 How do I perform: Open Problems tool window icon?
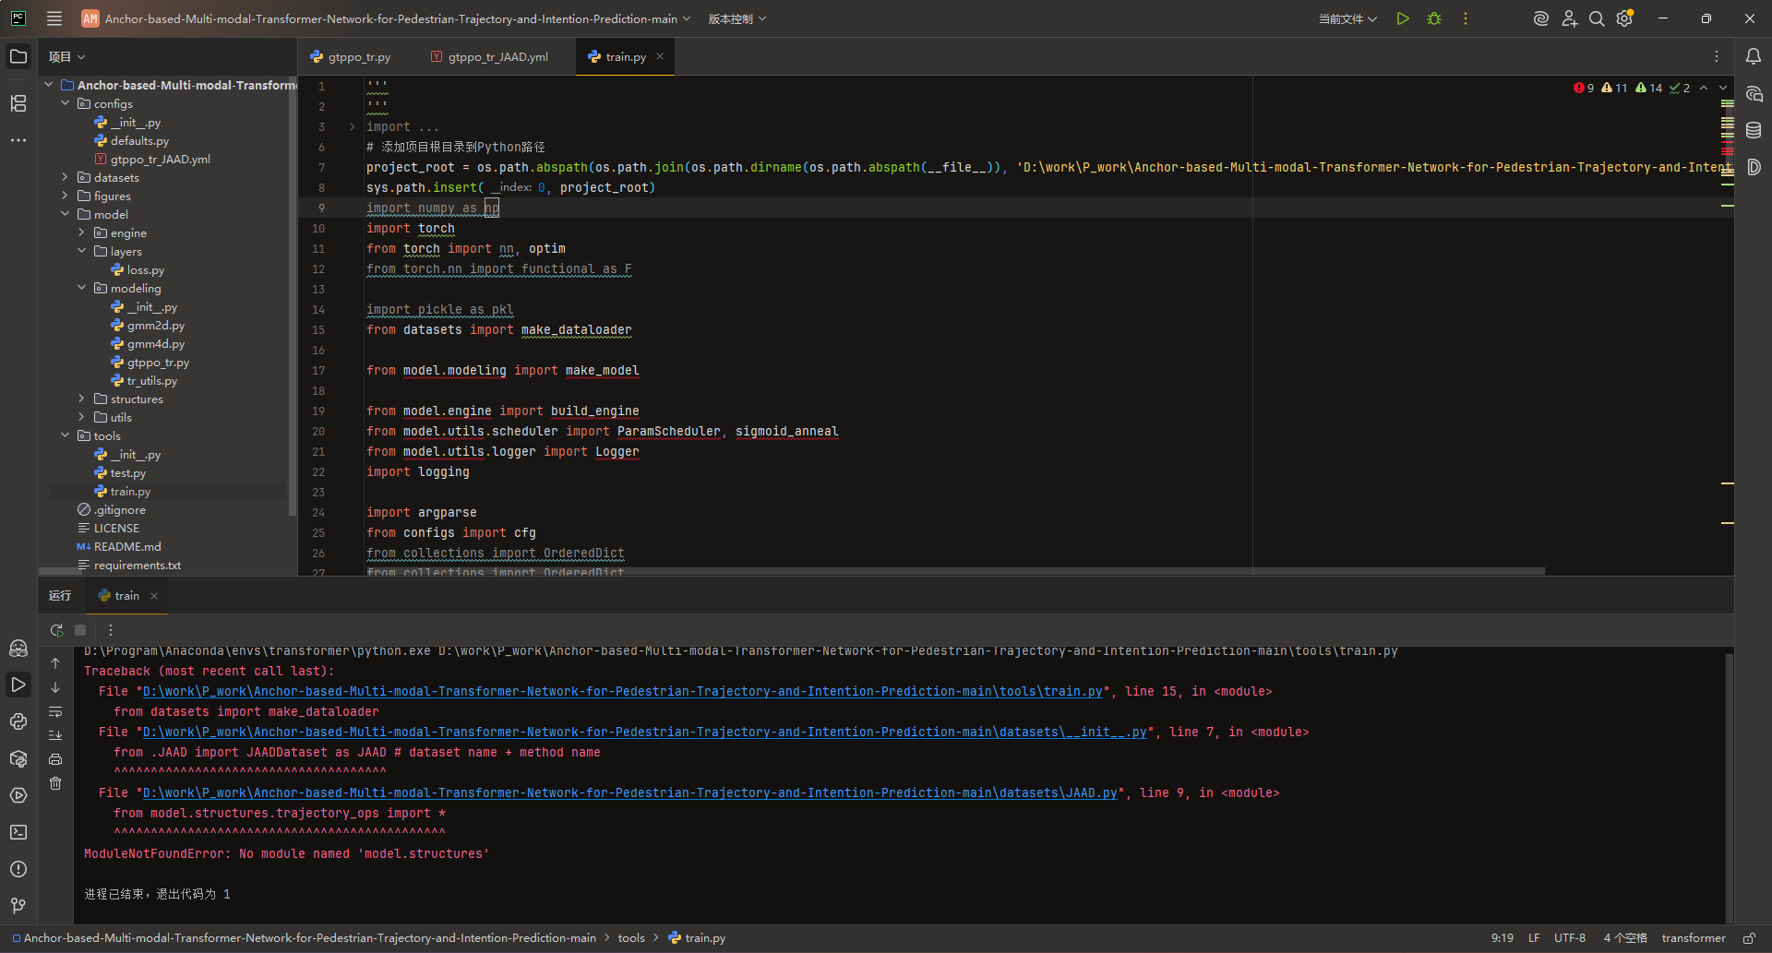18,869
